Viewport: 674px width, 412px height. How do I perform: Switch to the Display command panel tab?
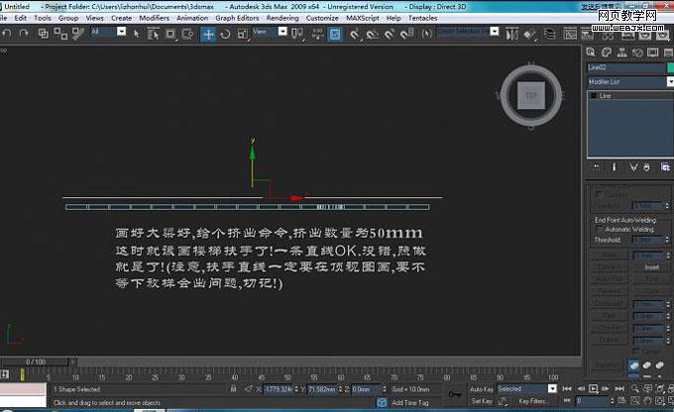[652, 52]
